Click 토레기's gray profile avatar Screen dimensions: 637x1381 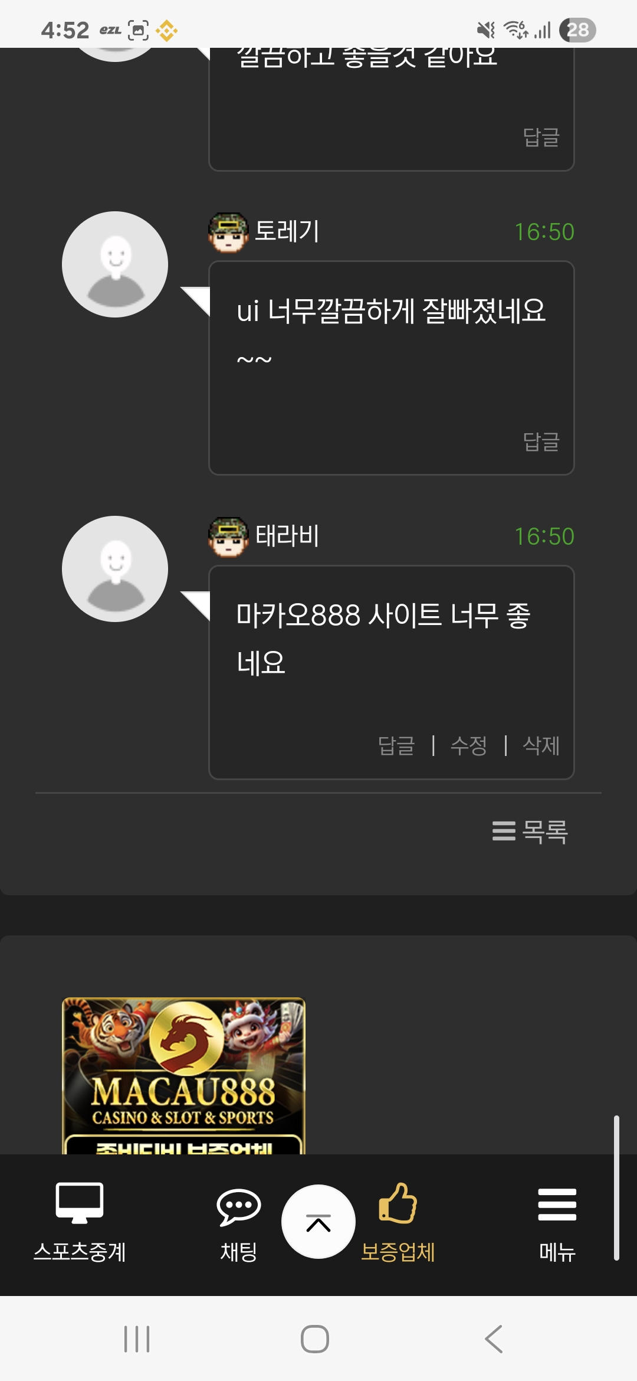(x=115, y=264)
